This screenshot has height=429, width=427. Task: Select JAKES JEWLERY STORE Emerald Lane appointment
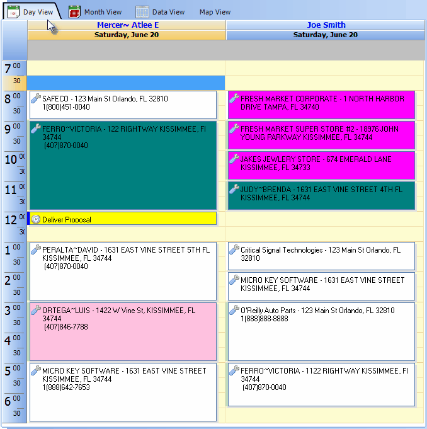pyautogui.click(x=321, y=166)
